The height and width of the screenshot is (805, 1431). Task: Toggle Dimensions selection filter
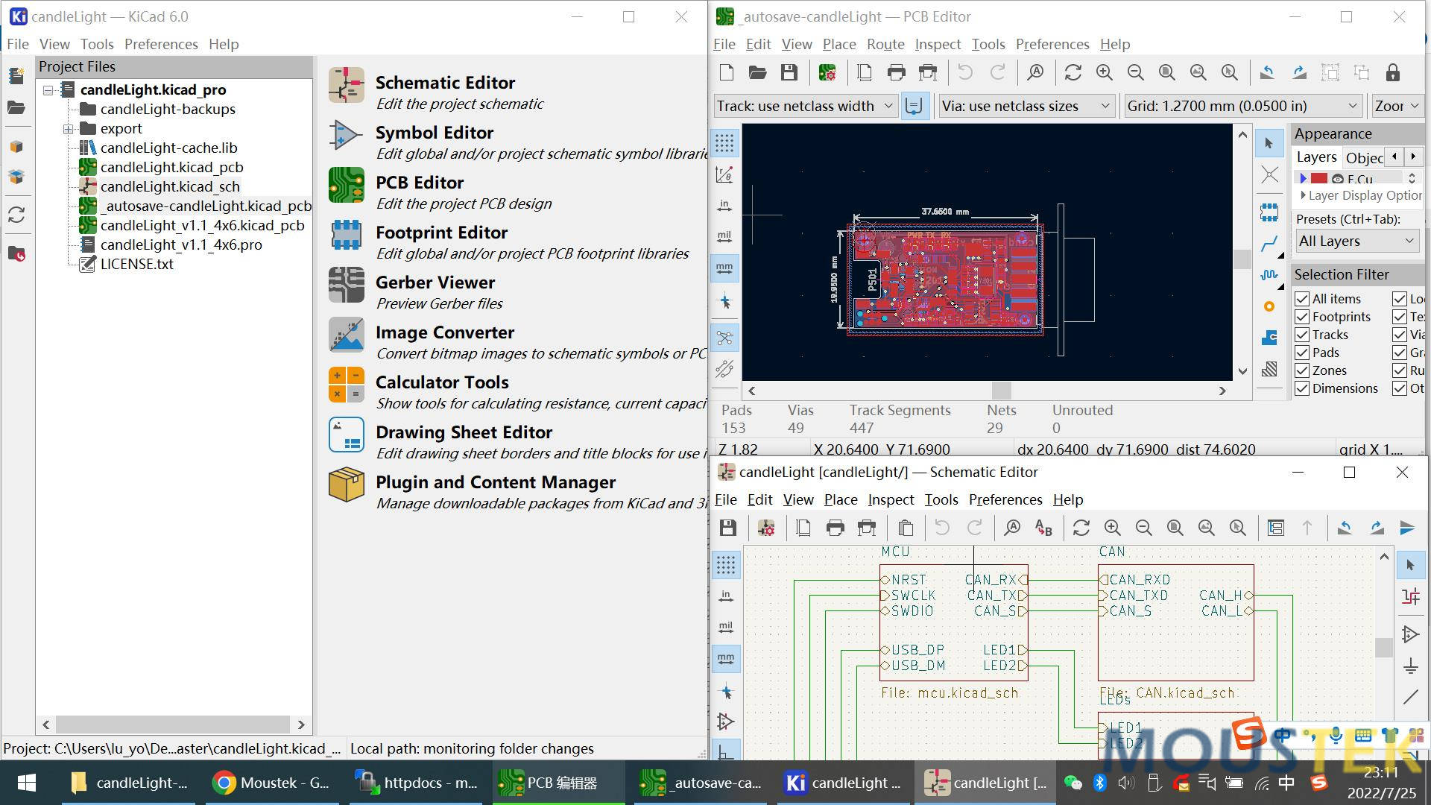point(1302,388)
